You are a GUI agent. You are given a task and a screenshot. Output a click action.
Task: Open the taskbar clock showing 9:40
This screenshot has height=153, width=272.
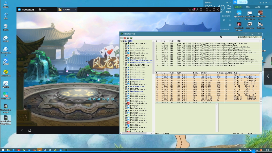[267, 150]
